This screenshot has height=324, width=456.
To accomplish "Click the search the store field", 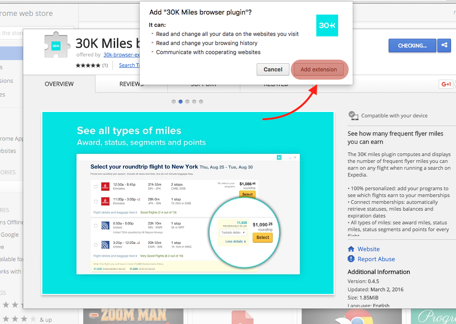I will click(x=37, y=33).
